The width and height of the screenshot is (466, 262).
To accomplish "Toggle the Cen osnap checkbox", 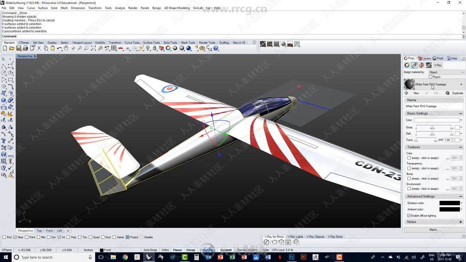I will coord(49,237).
